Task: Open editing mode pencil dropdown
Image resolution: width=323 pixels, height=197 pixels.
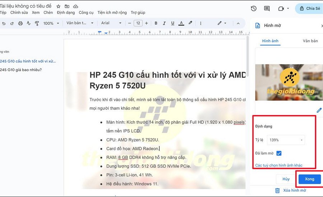Action: (222, 23)
